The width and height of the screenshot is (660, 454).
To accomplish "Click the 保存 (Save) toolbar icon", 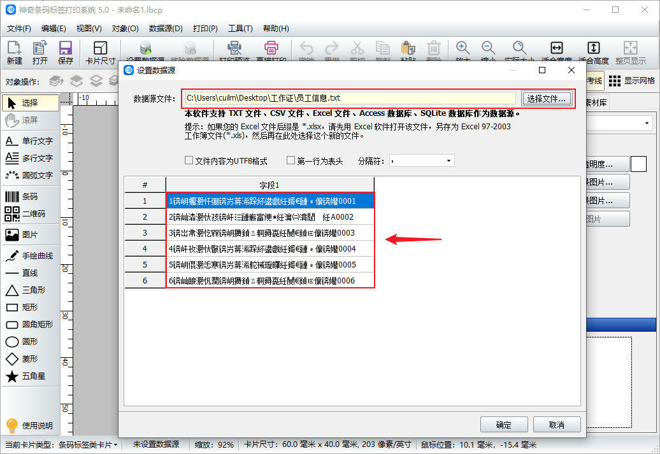I will coord(65,52).
